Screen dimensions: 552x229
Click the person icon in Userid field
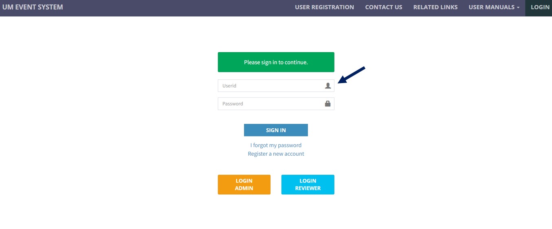point(328,86)
